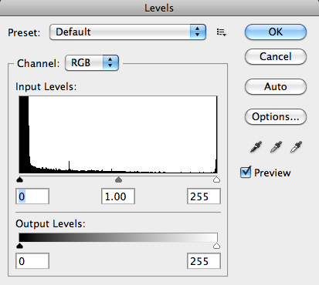Grab the input black point slider
This screenshot has height=285, width=319.
pyautogui.click(x=19, y=179)
